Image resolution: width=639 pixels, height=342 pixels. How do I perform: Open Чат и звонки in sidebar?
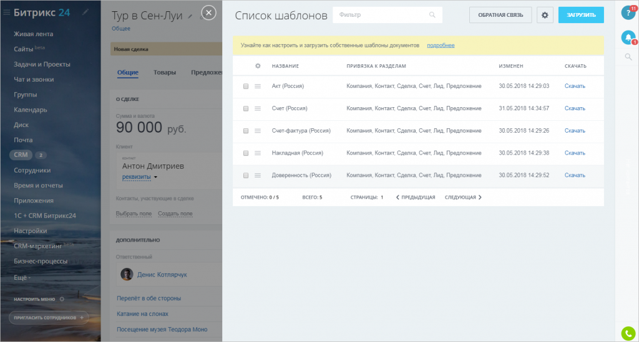tap(34, 79)
